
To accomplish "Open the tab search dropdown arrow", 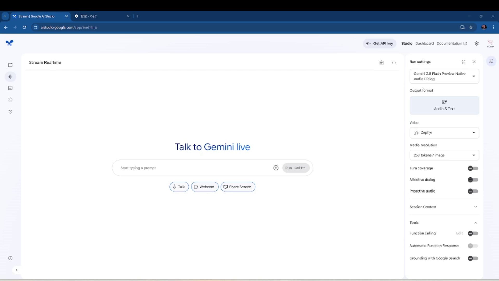I will (5, 16).
